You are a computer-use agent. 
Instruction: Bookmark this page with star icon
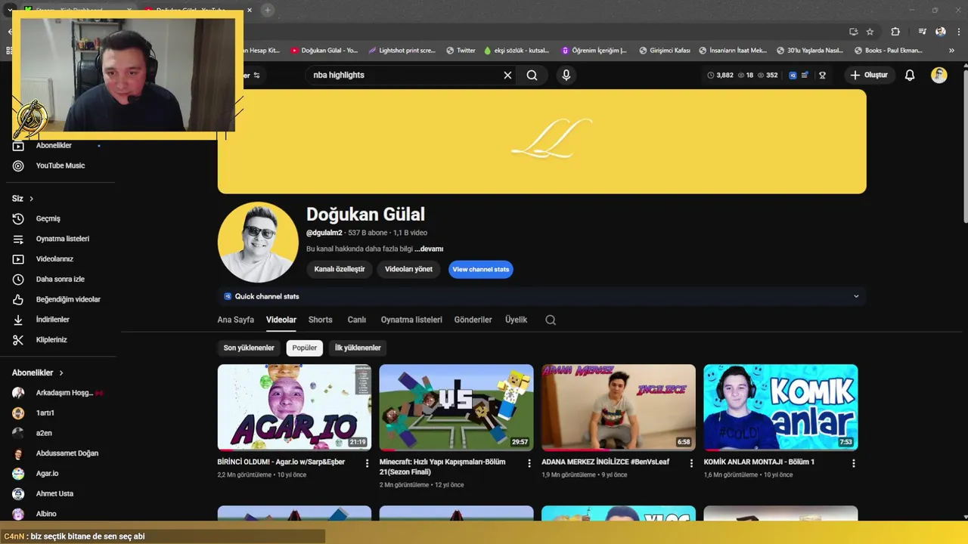point(870,32)
